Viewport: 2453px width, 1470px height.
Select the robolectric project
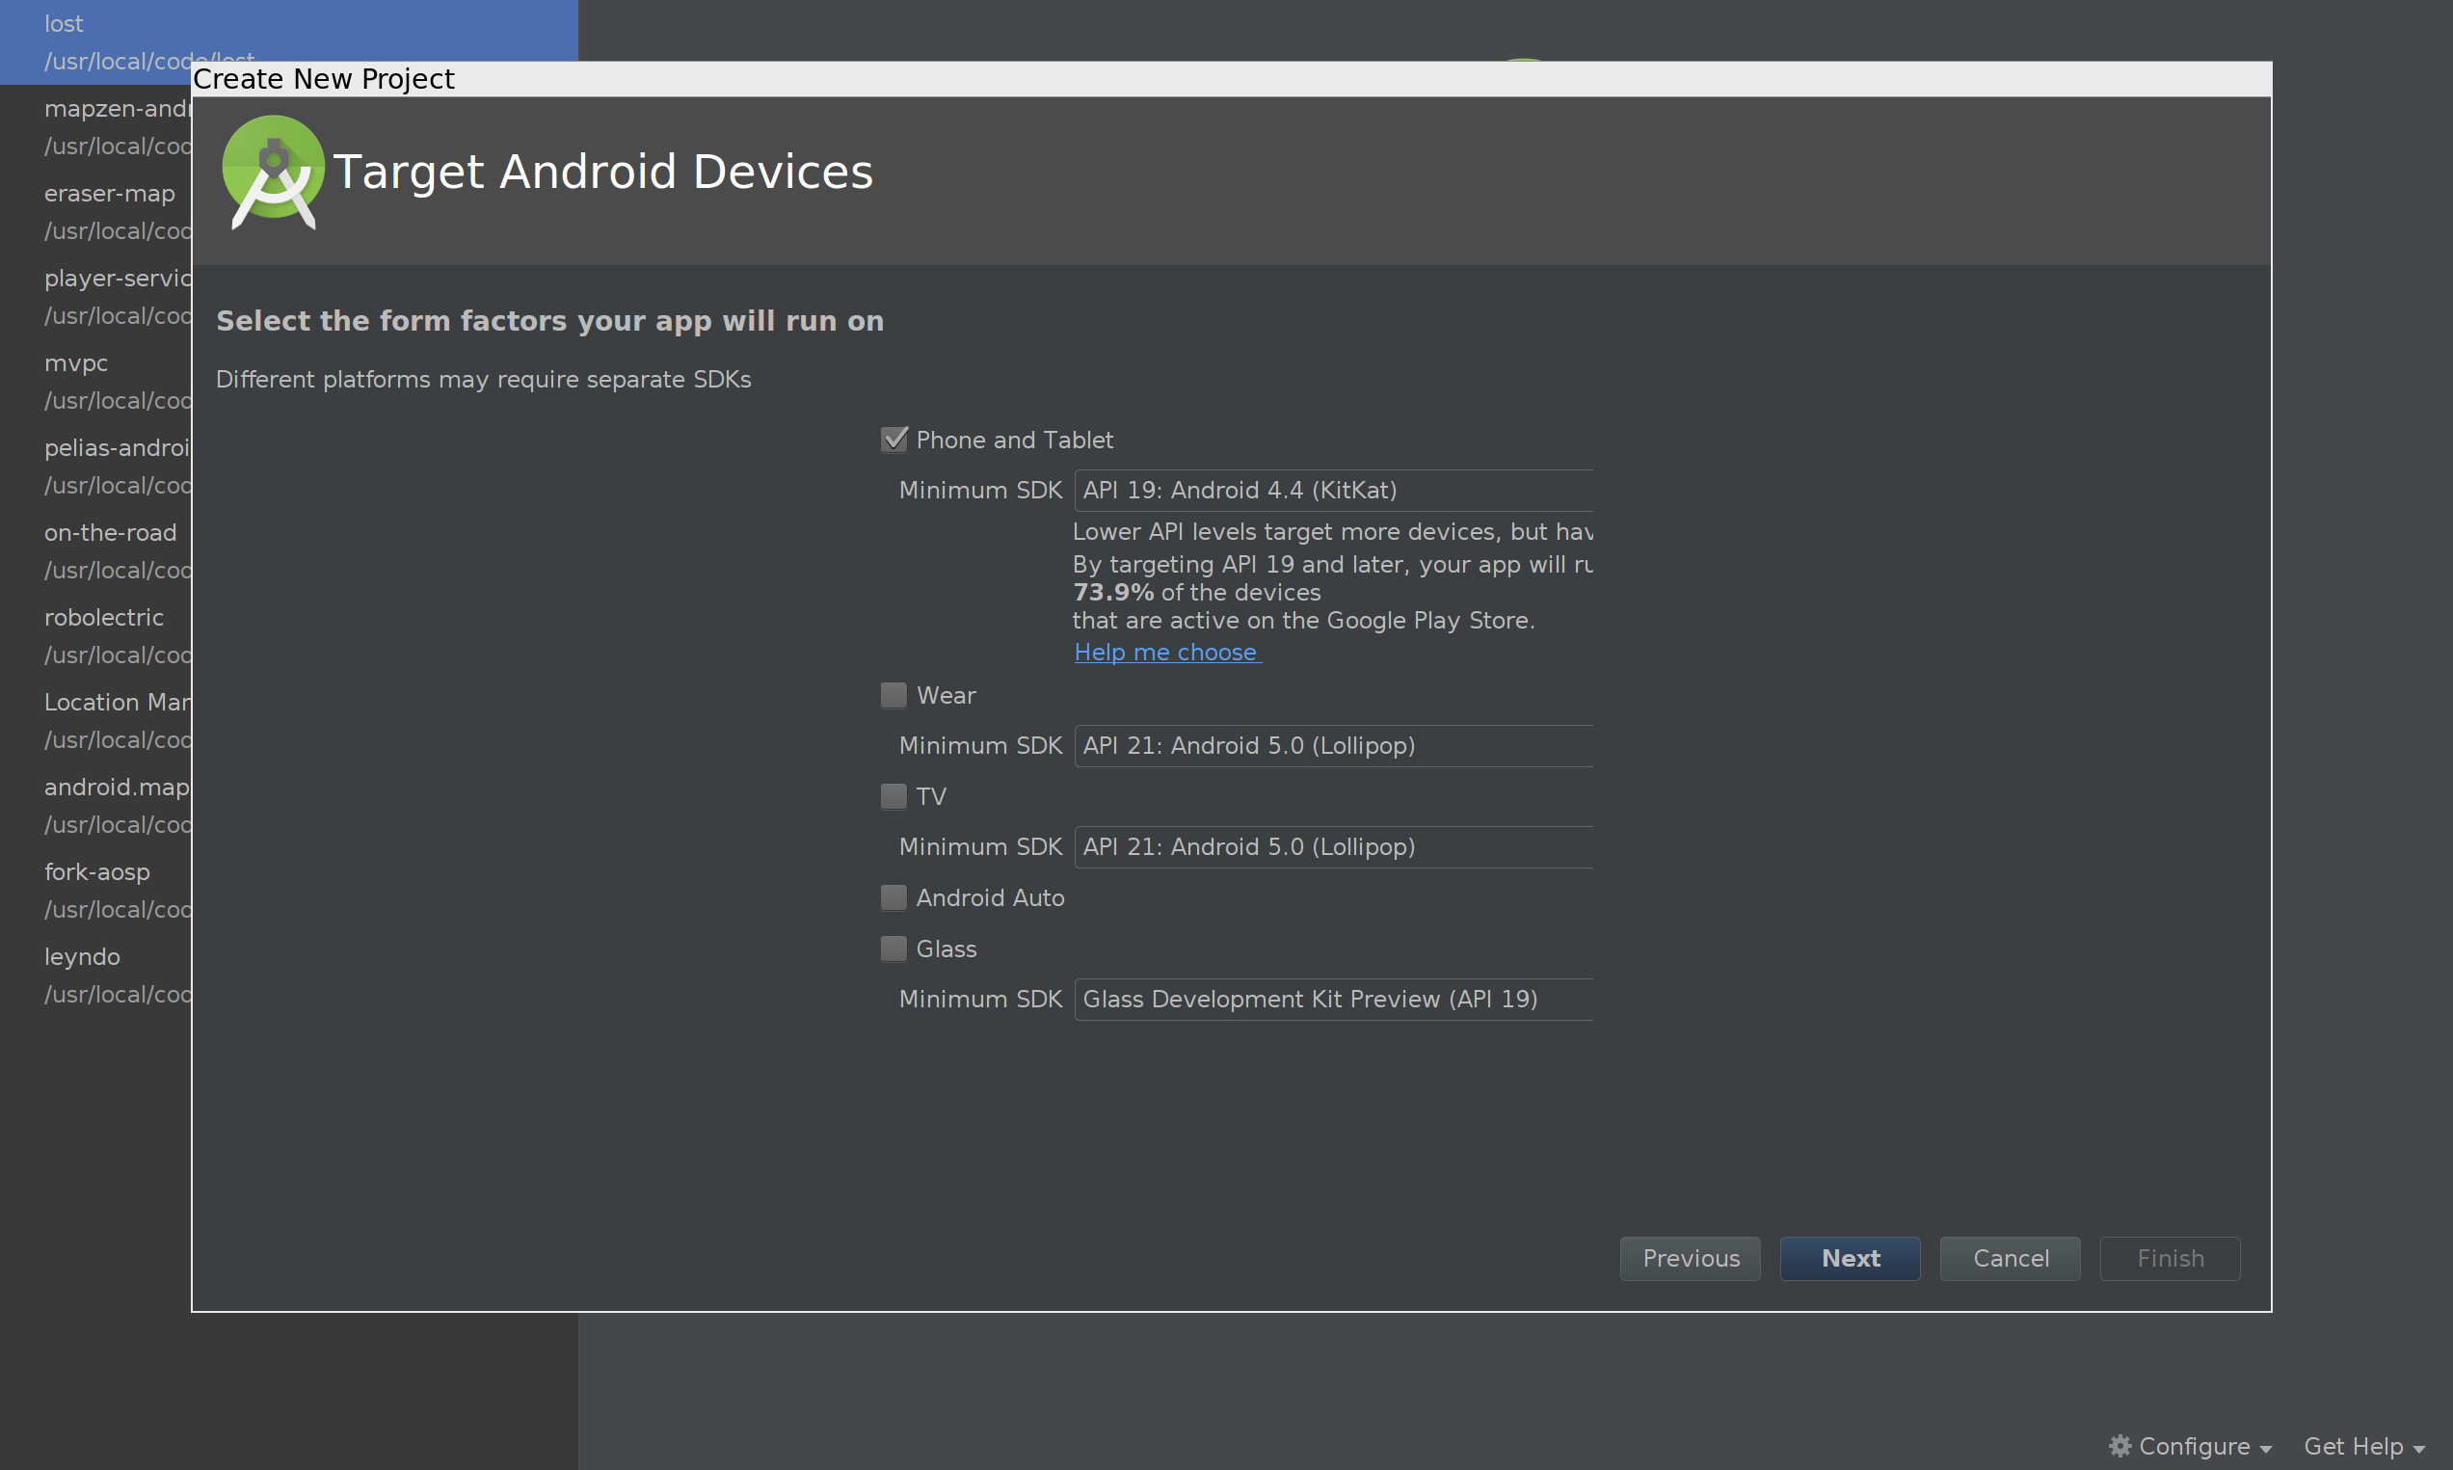(104, 617)
